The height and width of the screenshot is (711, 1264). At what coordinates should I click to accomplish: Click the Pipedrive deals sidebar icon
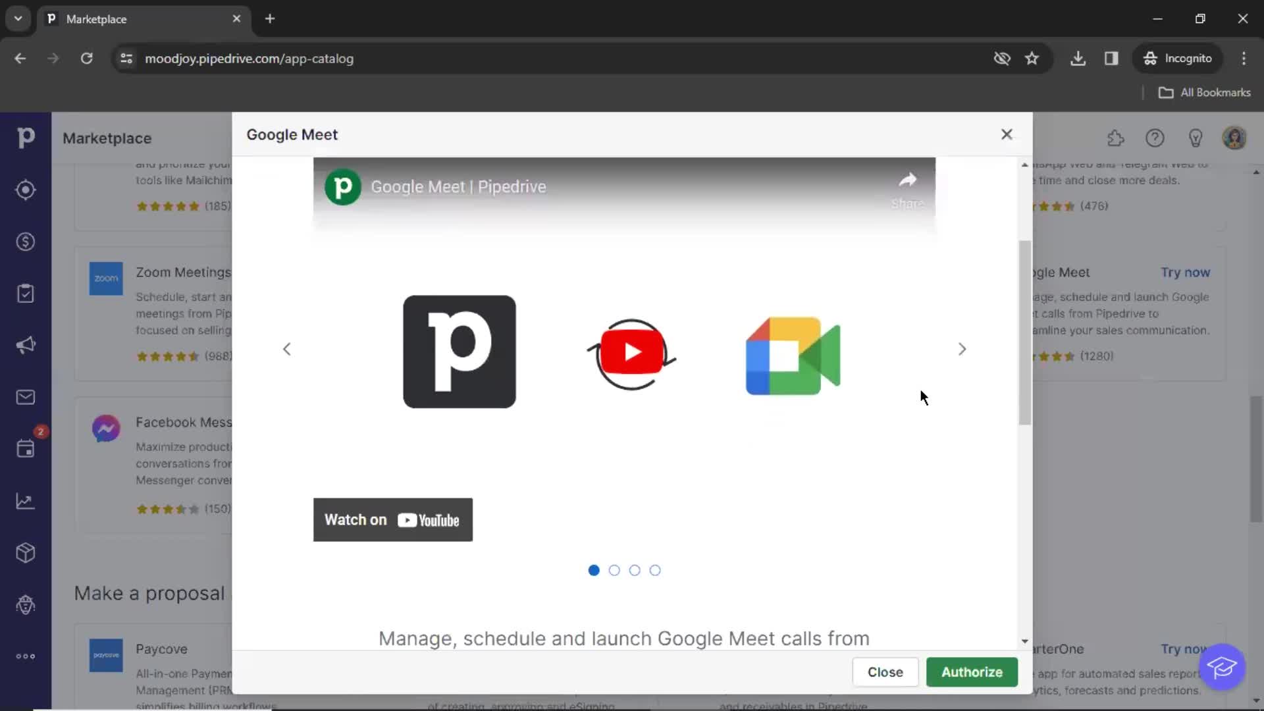[26, 242]
